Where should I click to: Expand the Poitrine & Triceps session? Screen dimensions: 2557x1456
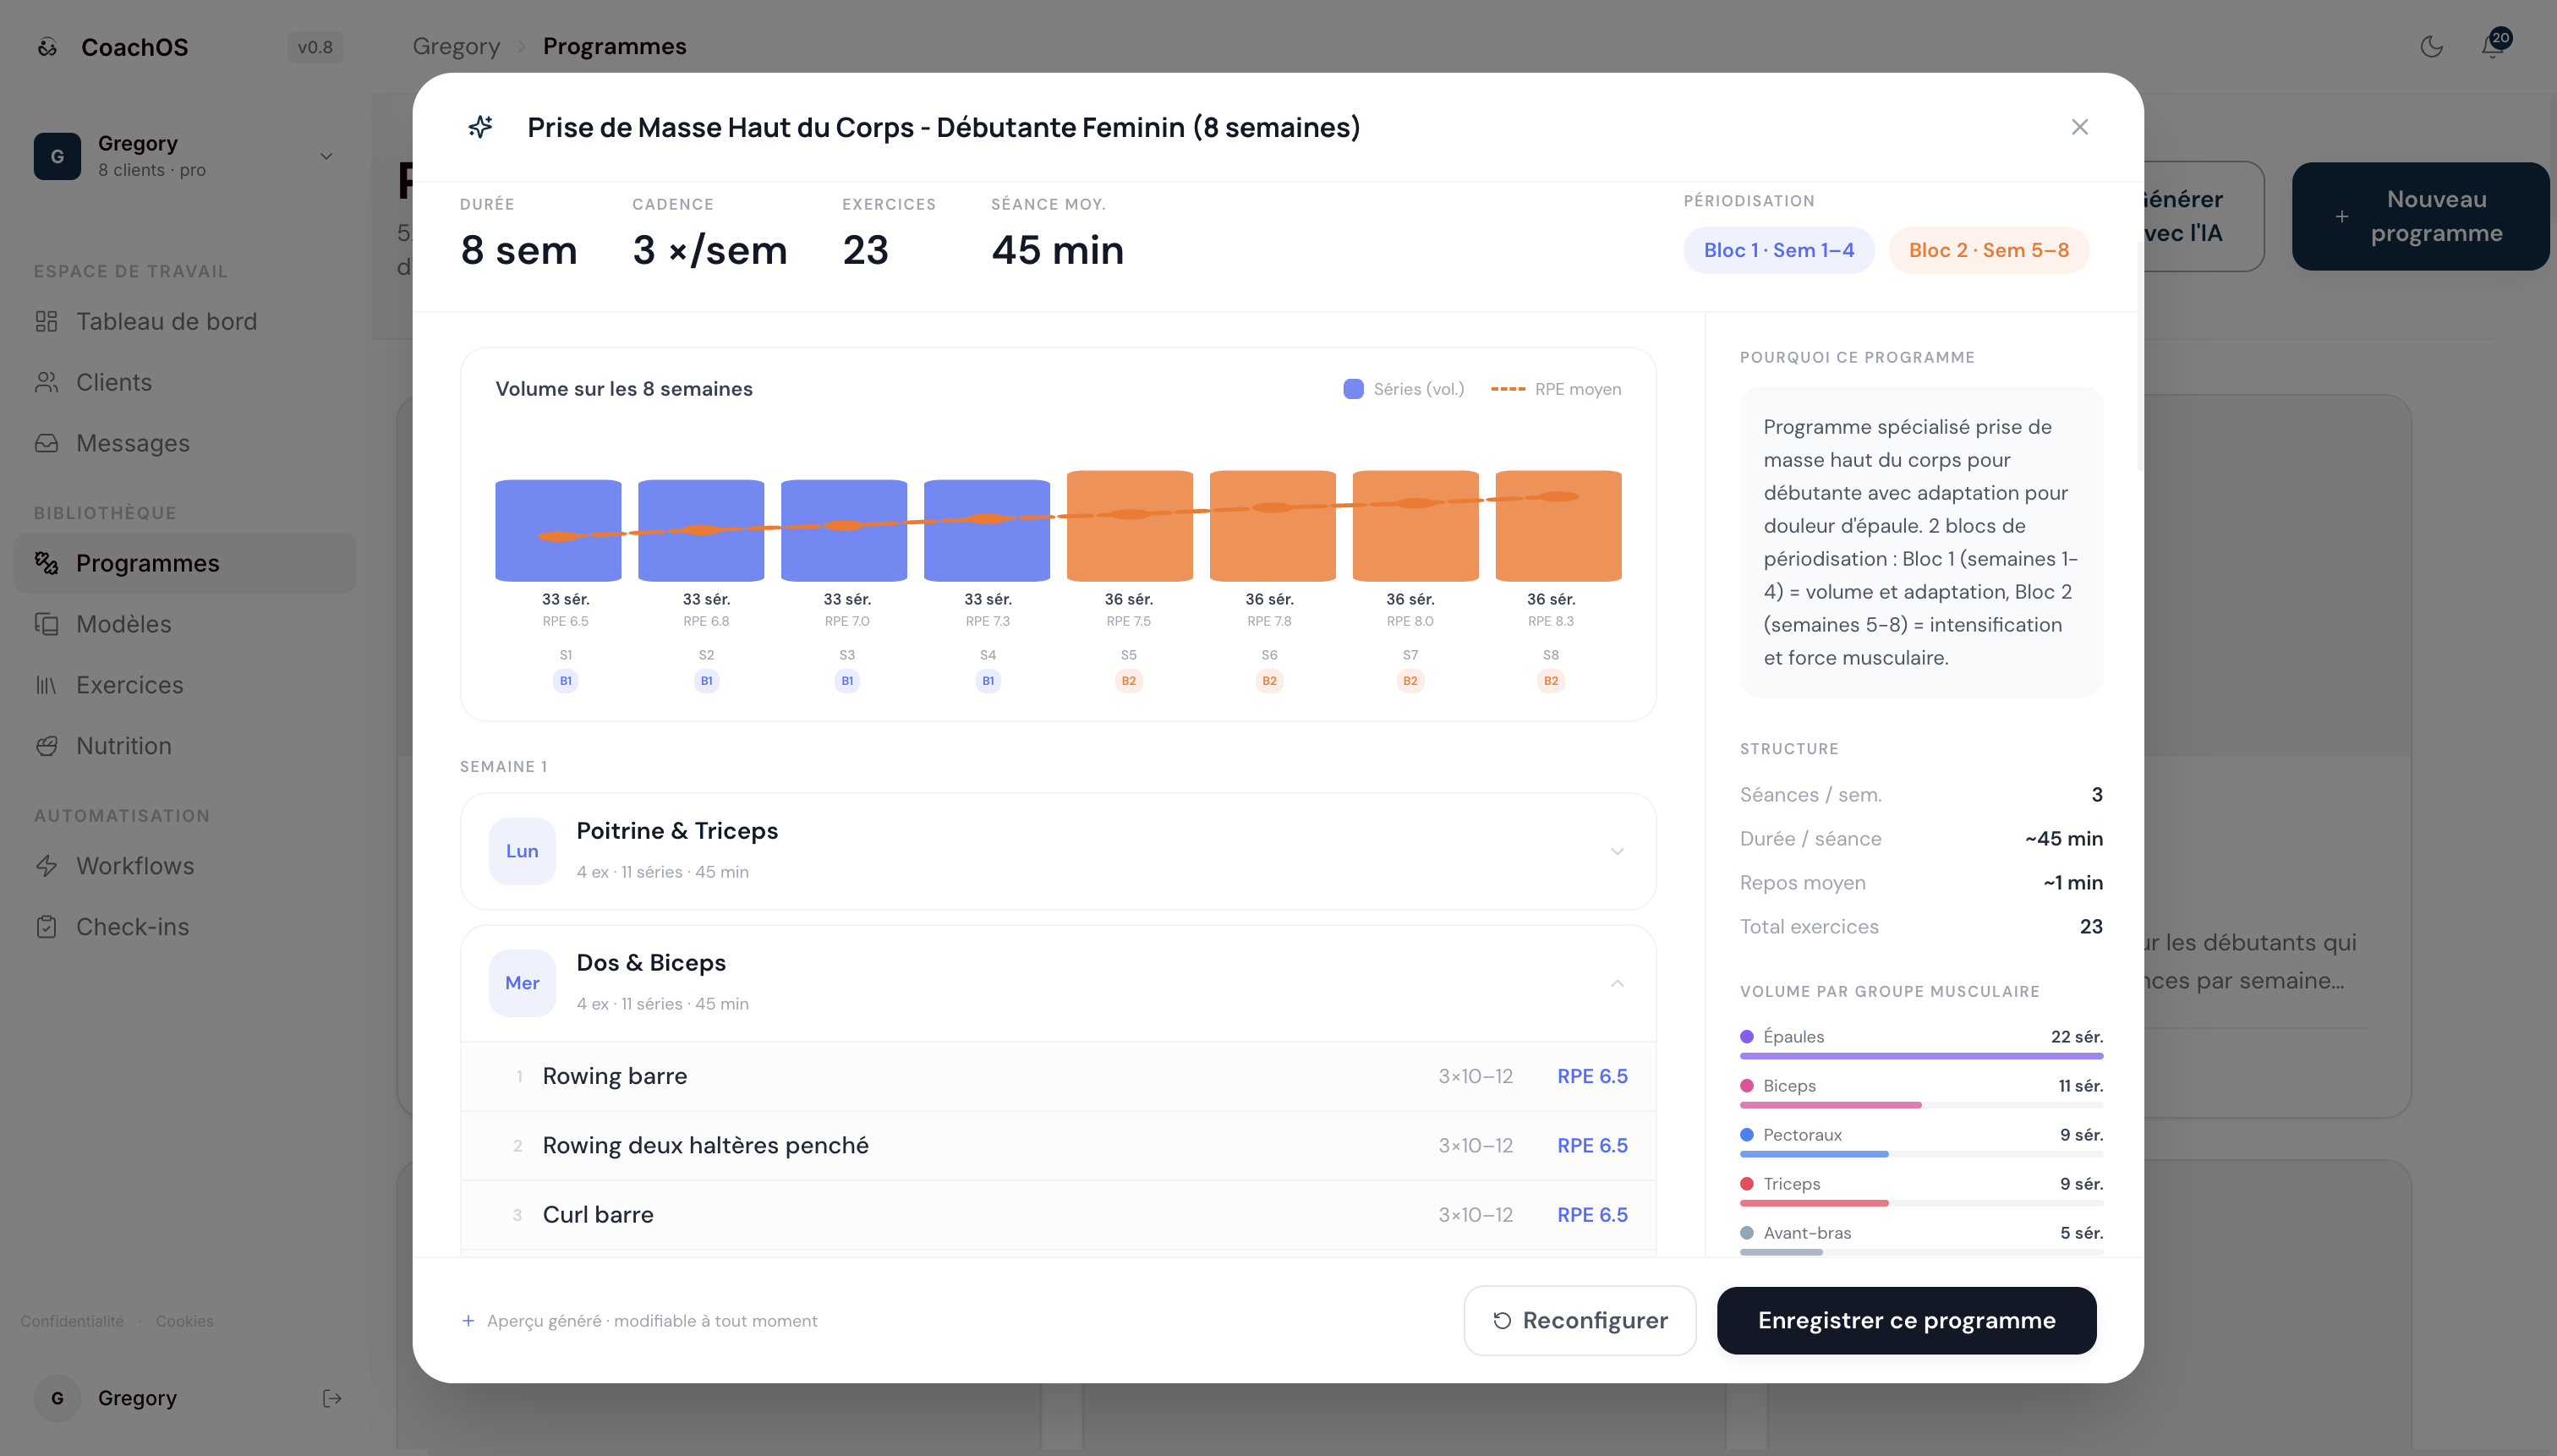tap(1058, 851)
